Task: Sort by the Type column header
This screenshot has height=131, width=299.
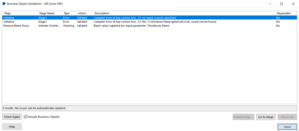Action: coord(69,13)
